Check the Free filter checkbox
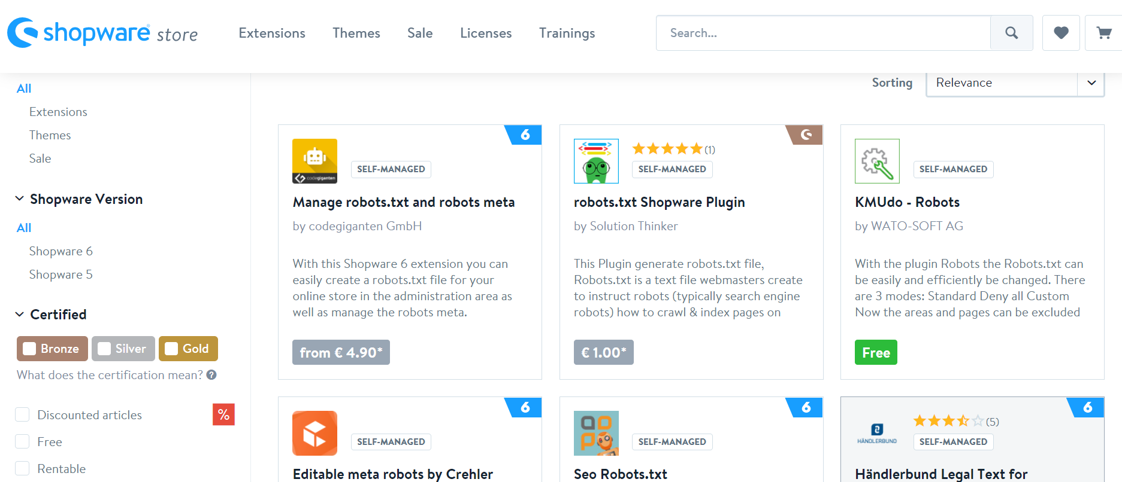Image resolution: width=1122 pixels, height=482 pixels. click(22, 441)
